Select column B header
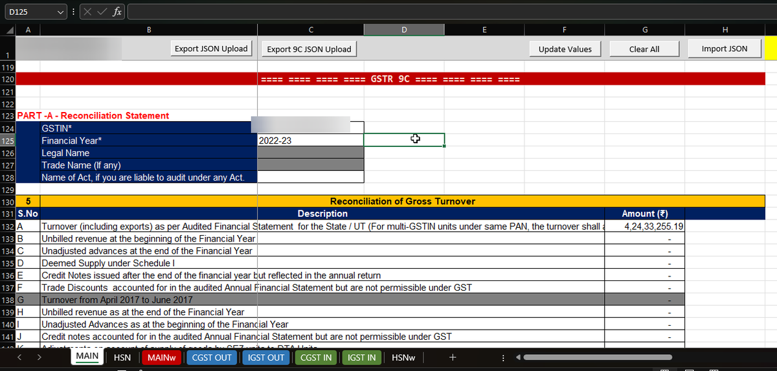 149,29
